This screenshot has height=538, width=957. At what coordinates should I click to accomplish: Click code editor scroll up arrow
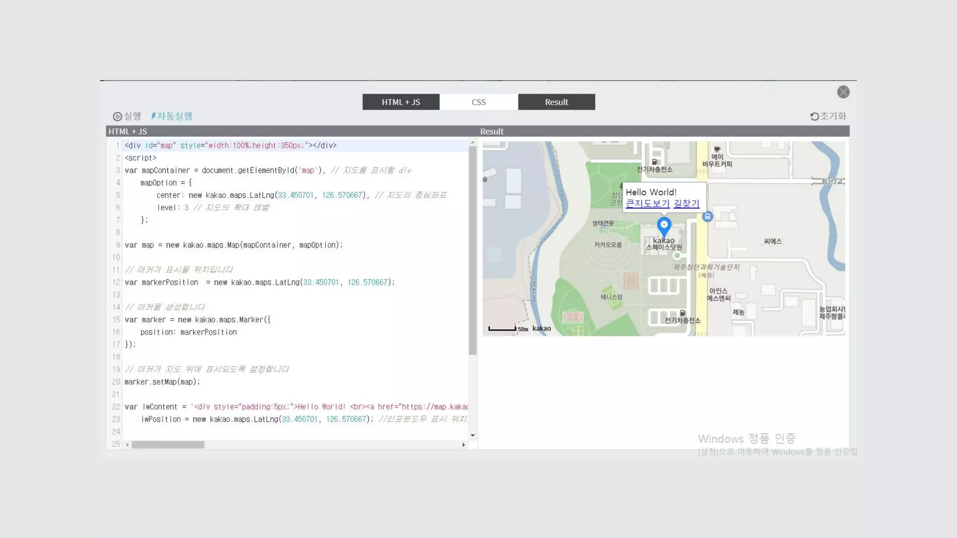(x=472, y=142)
